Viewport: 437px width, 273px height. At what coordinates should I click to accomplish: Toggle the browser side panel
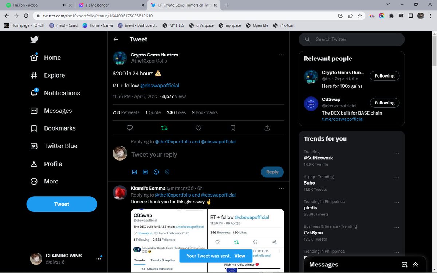(x=411, y=16)
